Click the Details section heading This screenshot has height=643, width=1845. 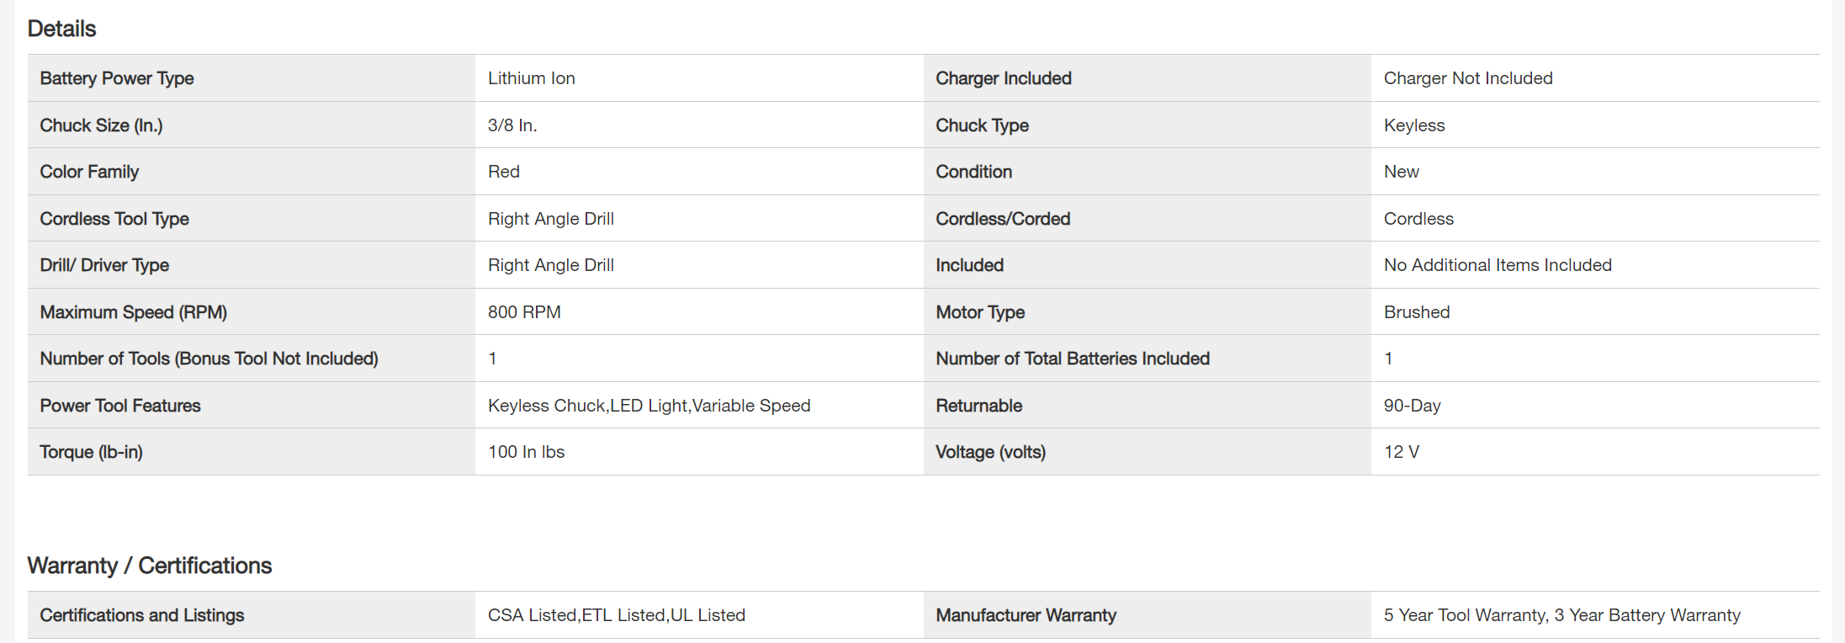coord(61,29)
